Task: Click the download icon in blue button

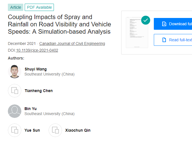Action: (164, 24)
